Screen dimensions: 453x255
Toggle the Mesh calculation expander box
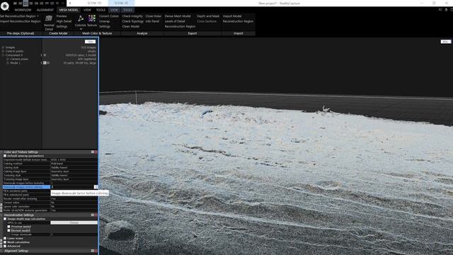click(5, 242)
